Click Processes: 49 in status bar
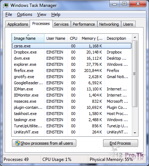Viewport: 149px width, 166px height. pos(16,159)
